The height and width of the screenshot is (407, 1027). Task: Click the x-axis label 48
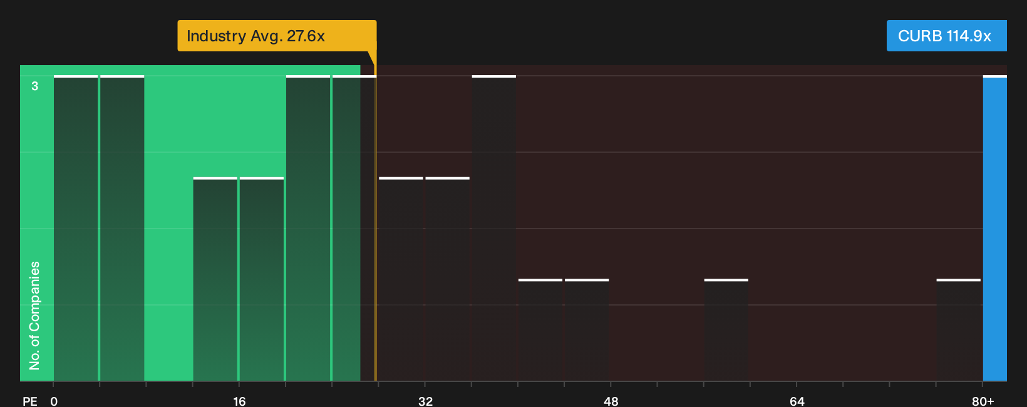point(611,401)
